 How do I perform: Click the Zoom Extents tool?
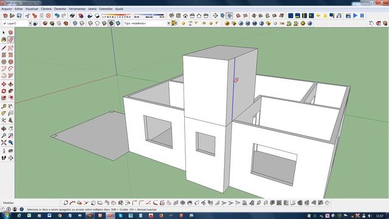point(4,143)
